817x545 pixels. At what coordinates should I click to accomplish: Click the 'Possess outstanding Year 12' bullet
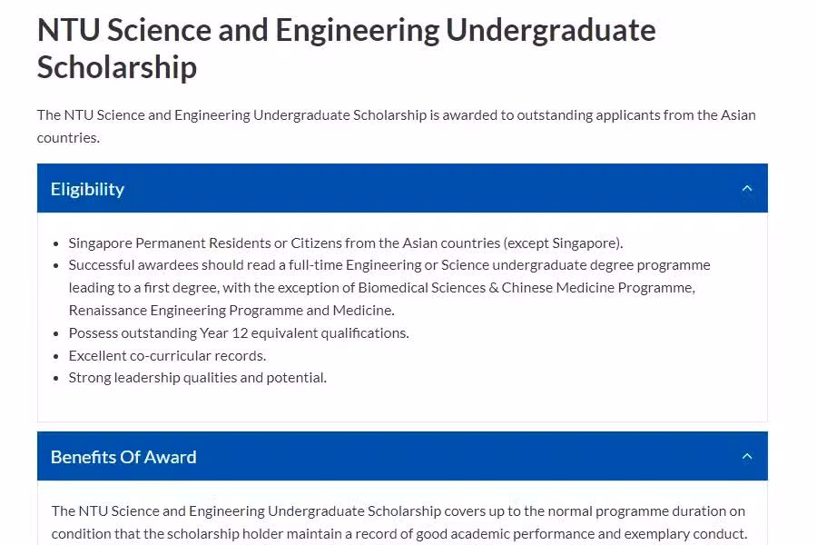pyautogui.click(x=239, y=332)
